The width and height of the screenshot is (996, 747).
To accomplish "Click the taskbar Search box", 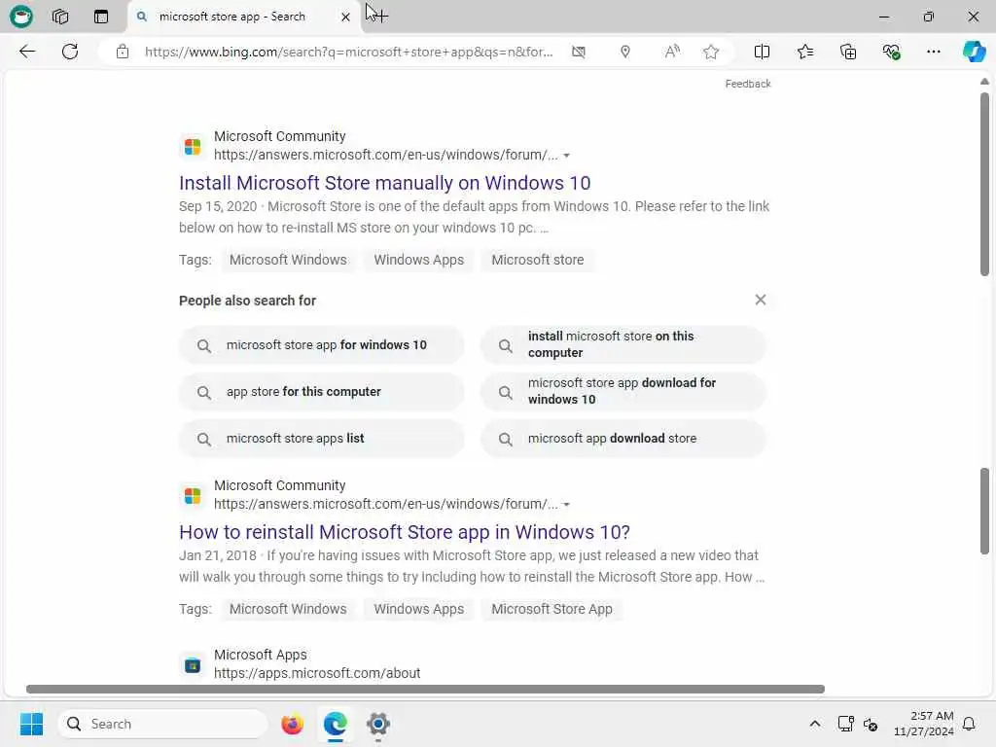I will click(162, 724).
